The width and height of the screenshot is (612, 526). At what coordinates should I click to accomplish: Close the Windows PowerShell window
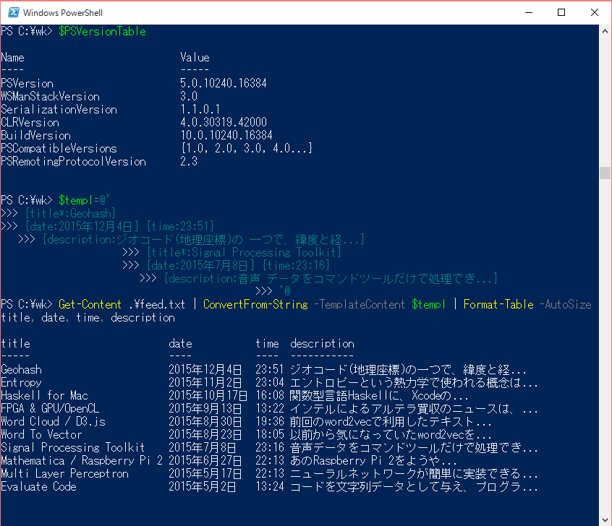click(594, 12)
